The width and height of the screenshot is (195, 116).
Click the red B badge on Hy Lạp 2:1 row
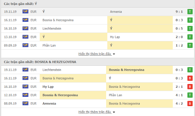click(190, 87)
